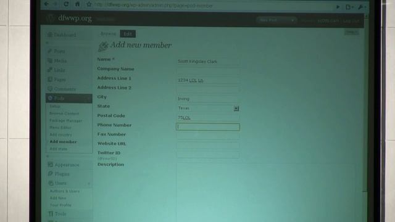Open Add country submenu item
This screenshot has width=395, height=222.
pos(60,135)
